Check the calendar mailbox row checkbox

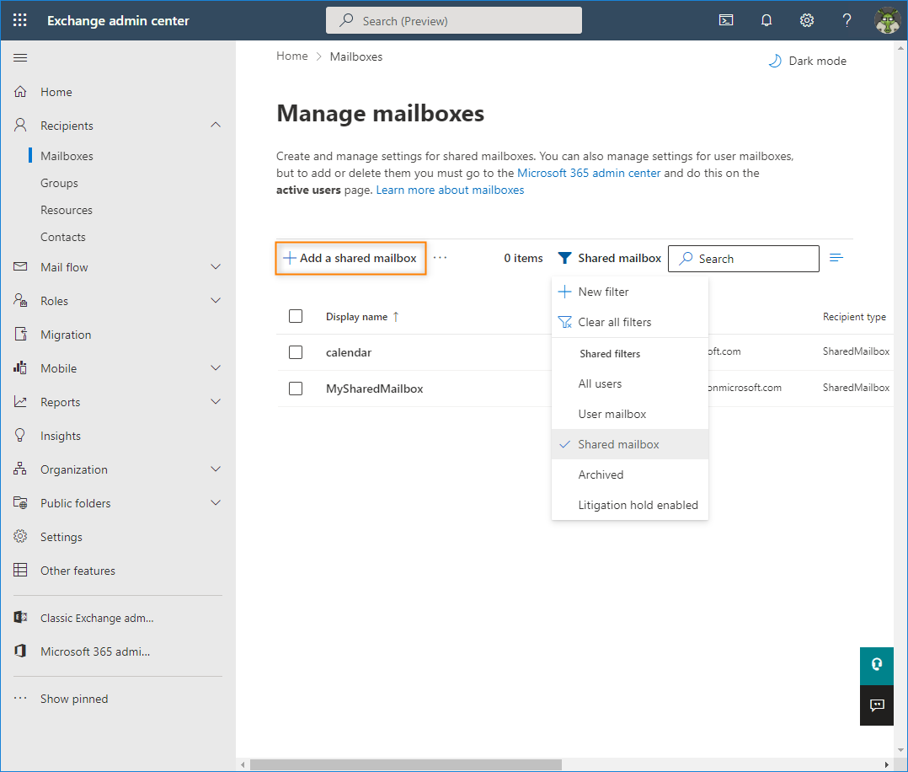pos(296,351)
